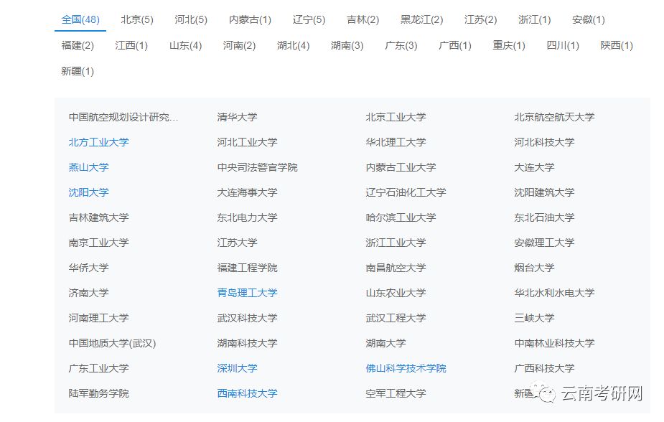
Task: Open the 青岛理工大学 link
Action: click(x=248, y=293)
